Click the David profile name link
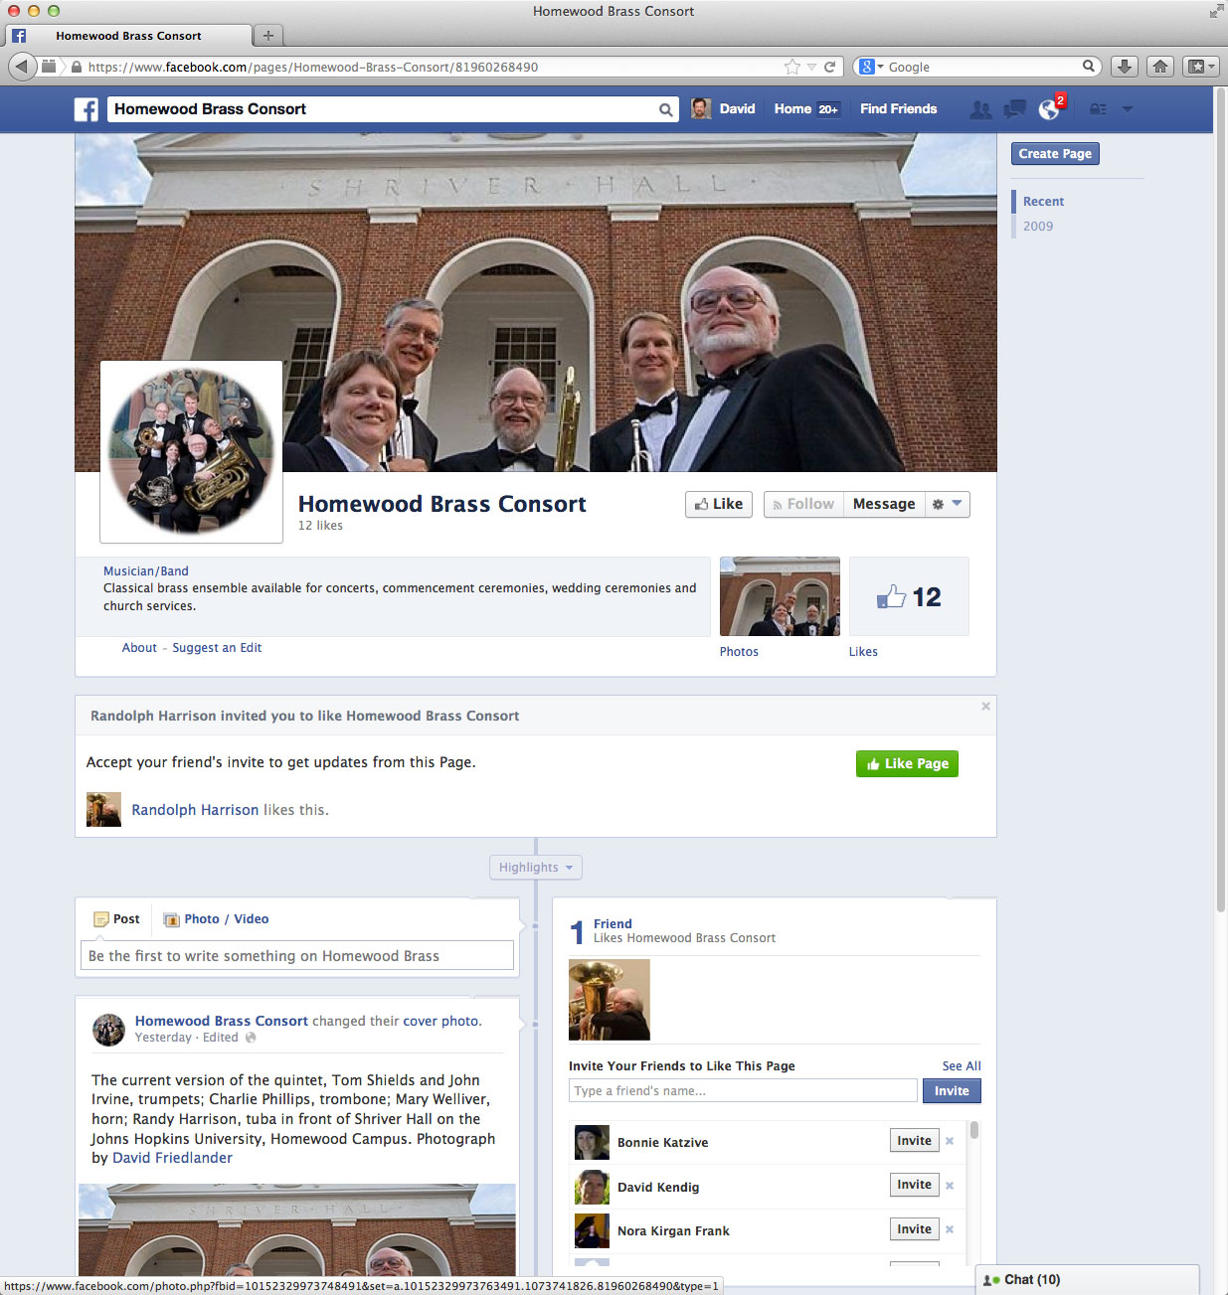This screenshot has width=1228, height=1295. pyautogui.click(x=737, y=109)
